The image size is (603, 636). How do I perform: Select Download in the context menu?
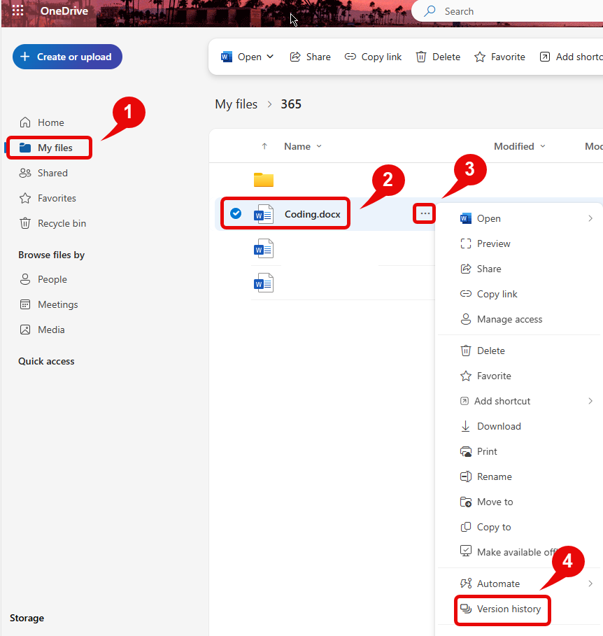click(498, 426)
